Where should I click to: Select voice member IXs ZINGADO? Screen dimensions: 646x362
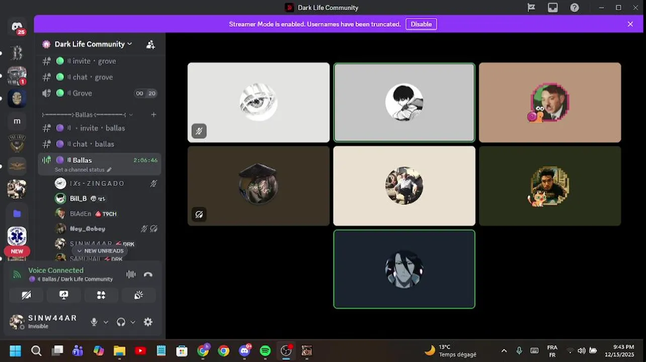[106, 184]
